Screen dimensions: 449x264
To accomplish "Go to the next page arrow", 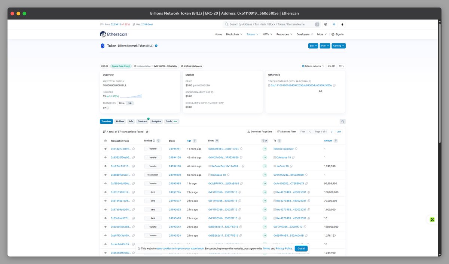I will tap(332, 132).
